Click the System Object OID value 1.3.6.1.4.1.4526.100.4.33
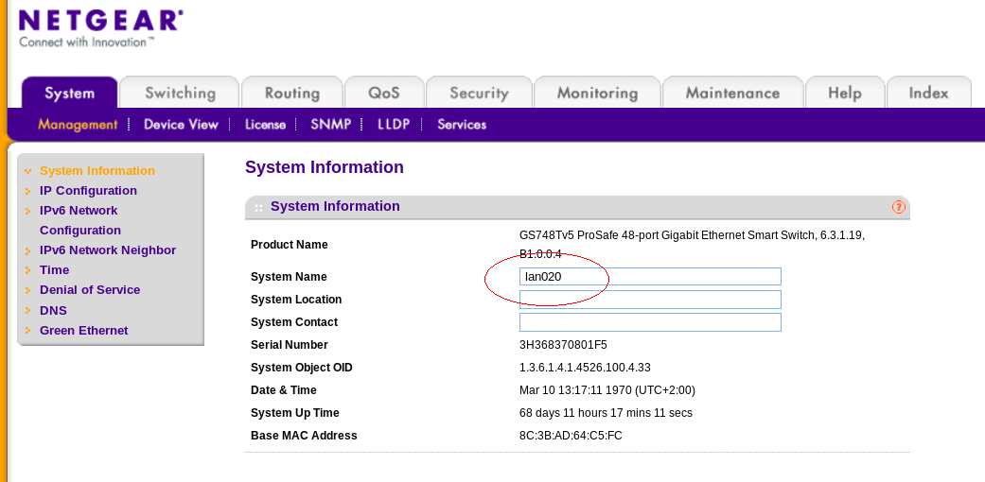Screen dimensions: 985x482 click(584, 367)
